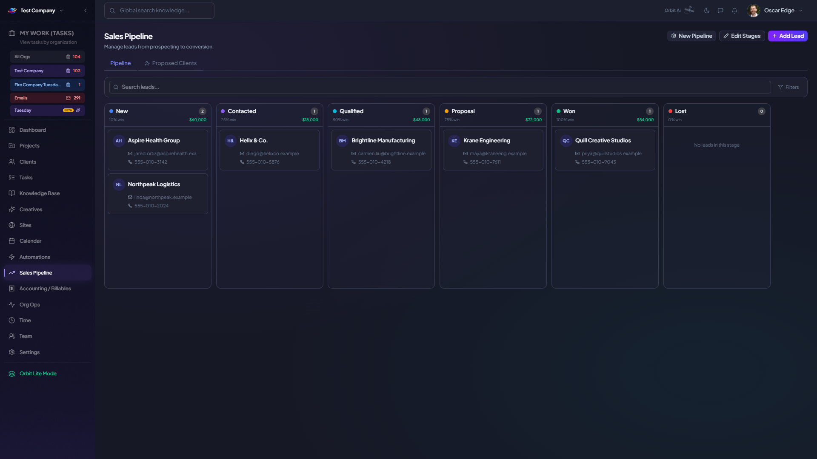Click the Edit Stages button
This screenshot has width=817, height=459.
pyautogui.click(x=742, y=36)
